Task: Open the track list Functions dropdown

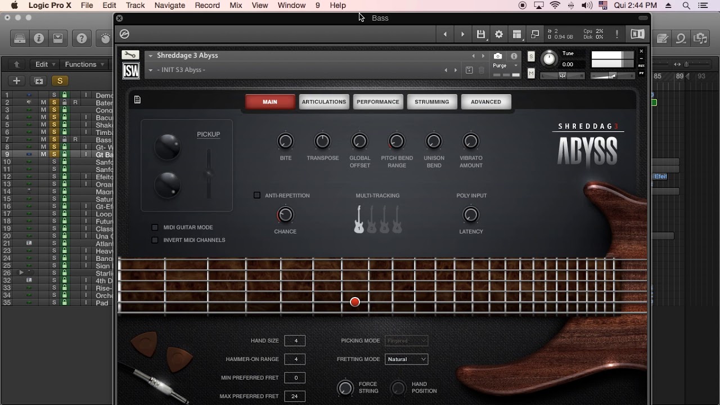Action: coord(84,64)
